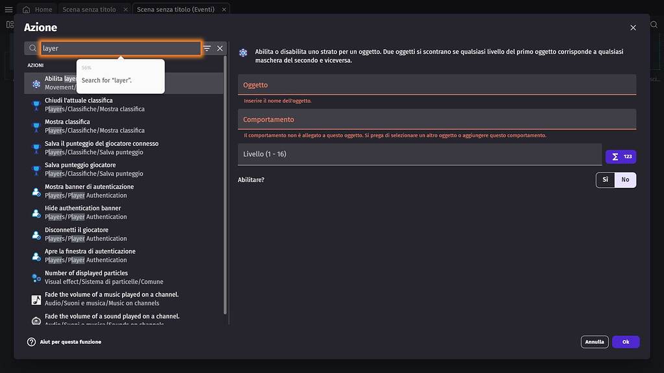Select the player icon beside Disconnetti il giocatore
This screenshot has height=373, width=664.
click(x=35, y=233)
